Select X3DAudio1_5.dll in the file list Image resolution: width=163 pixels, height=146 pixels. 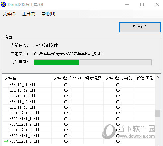point(79,141)
